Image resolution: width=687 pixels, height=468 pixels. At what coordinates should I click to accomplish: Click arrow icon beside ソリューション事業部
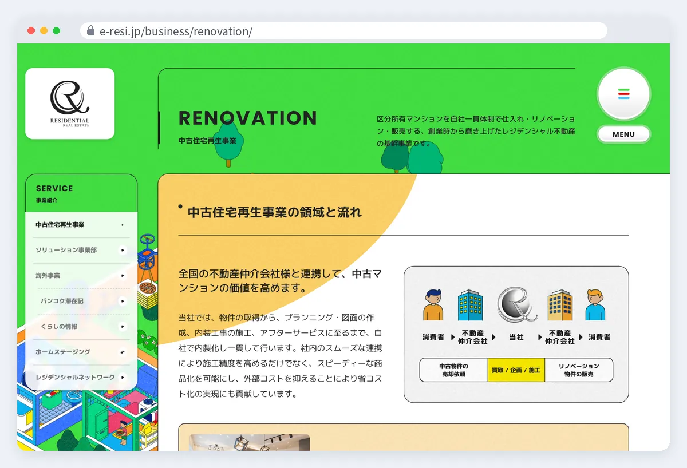point(123,250)
